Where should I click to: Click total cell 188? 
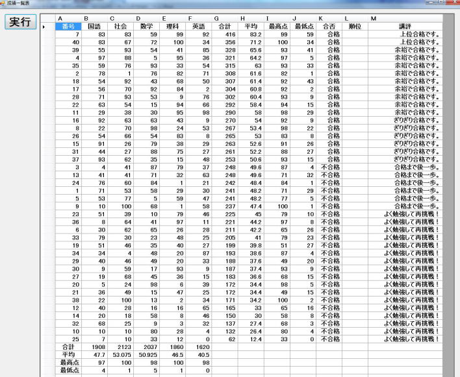225,261
